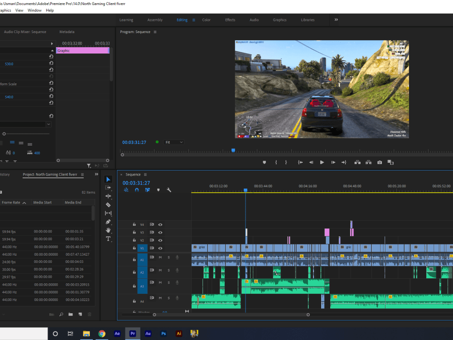Mute track A1

coord(160,257)
